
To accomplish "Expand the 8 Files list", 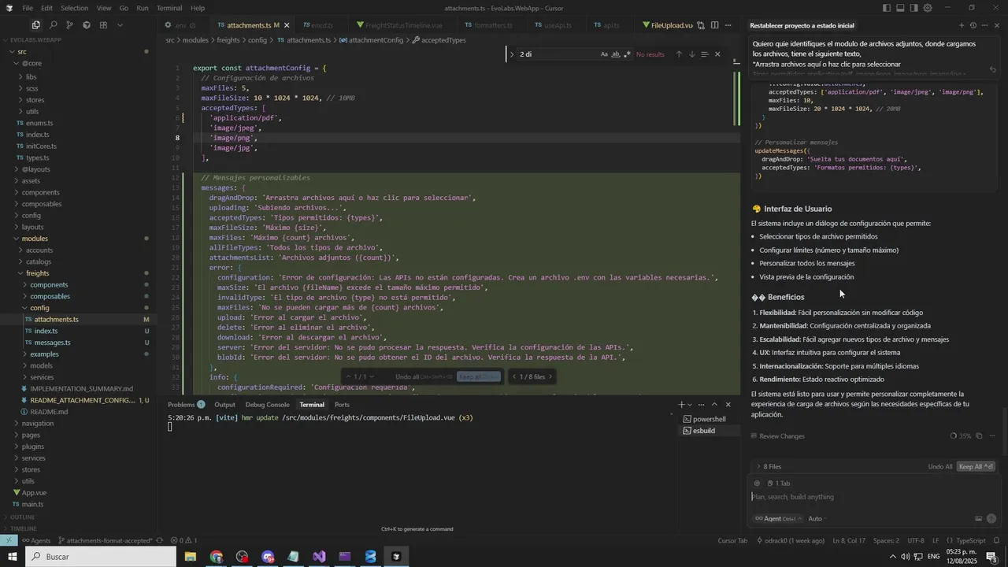I will [770, 467].
